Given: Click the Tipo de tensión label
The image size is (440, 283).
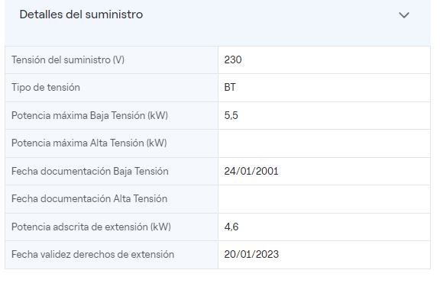Looking at the screenshot, I should click(x=46, y=88).
